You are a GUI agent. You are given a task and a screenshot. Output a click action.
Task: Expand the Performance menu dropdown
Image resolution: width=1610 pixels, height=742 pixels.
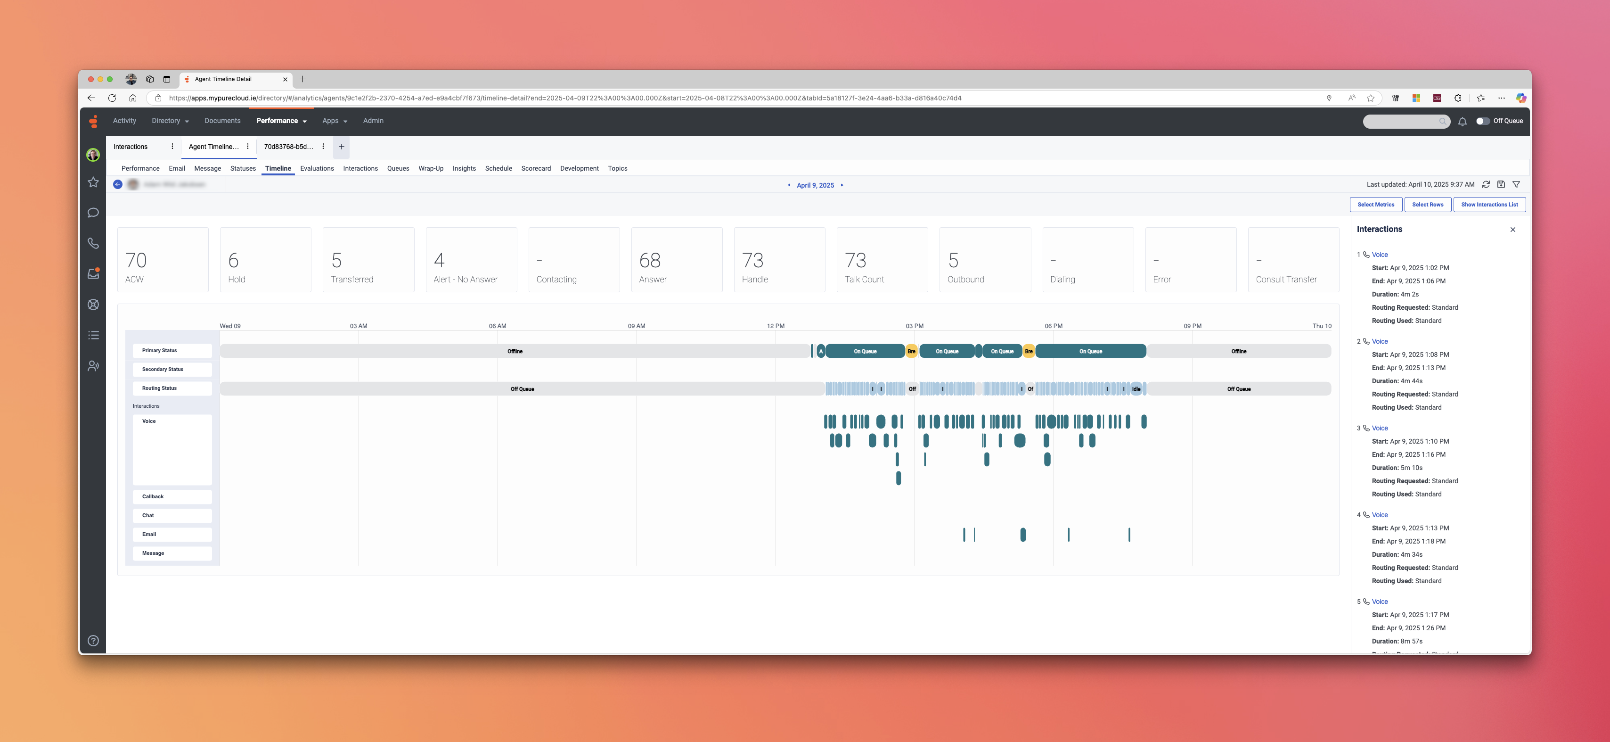[x=281, y=121]
